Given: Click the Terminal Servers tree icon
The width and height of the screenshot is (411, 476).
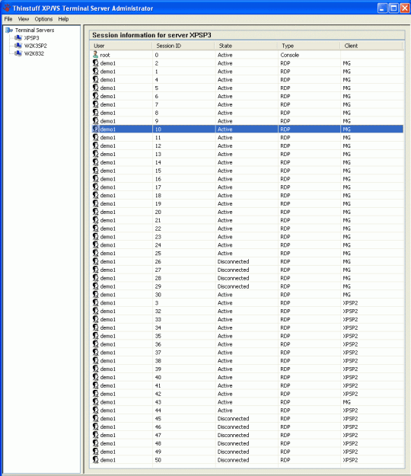Looking at the screenshot, I should (x=9, y=30).
